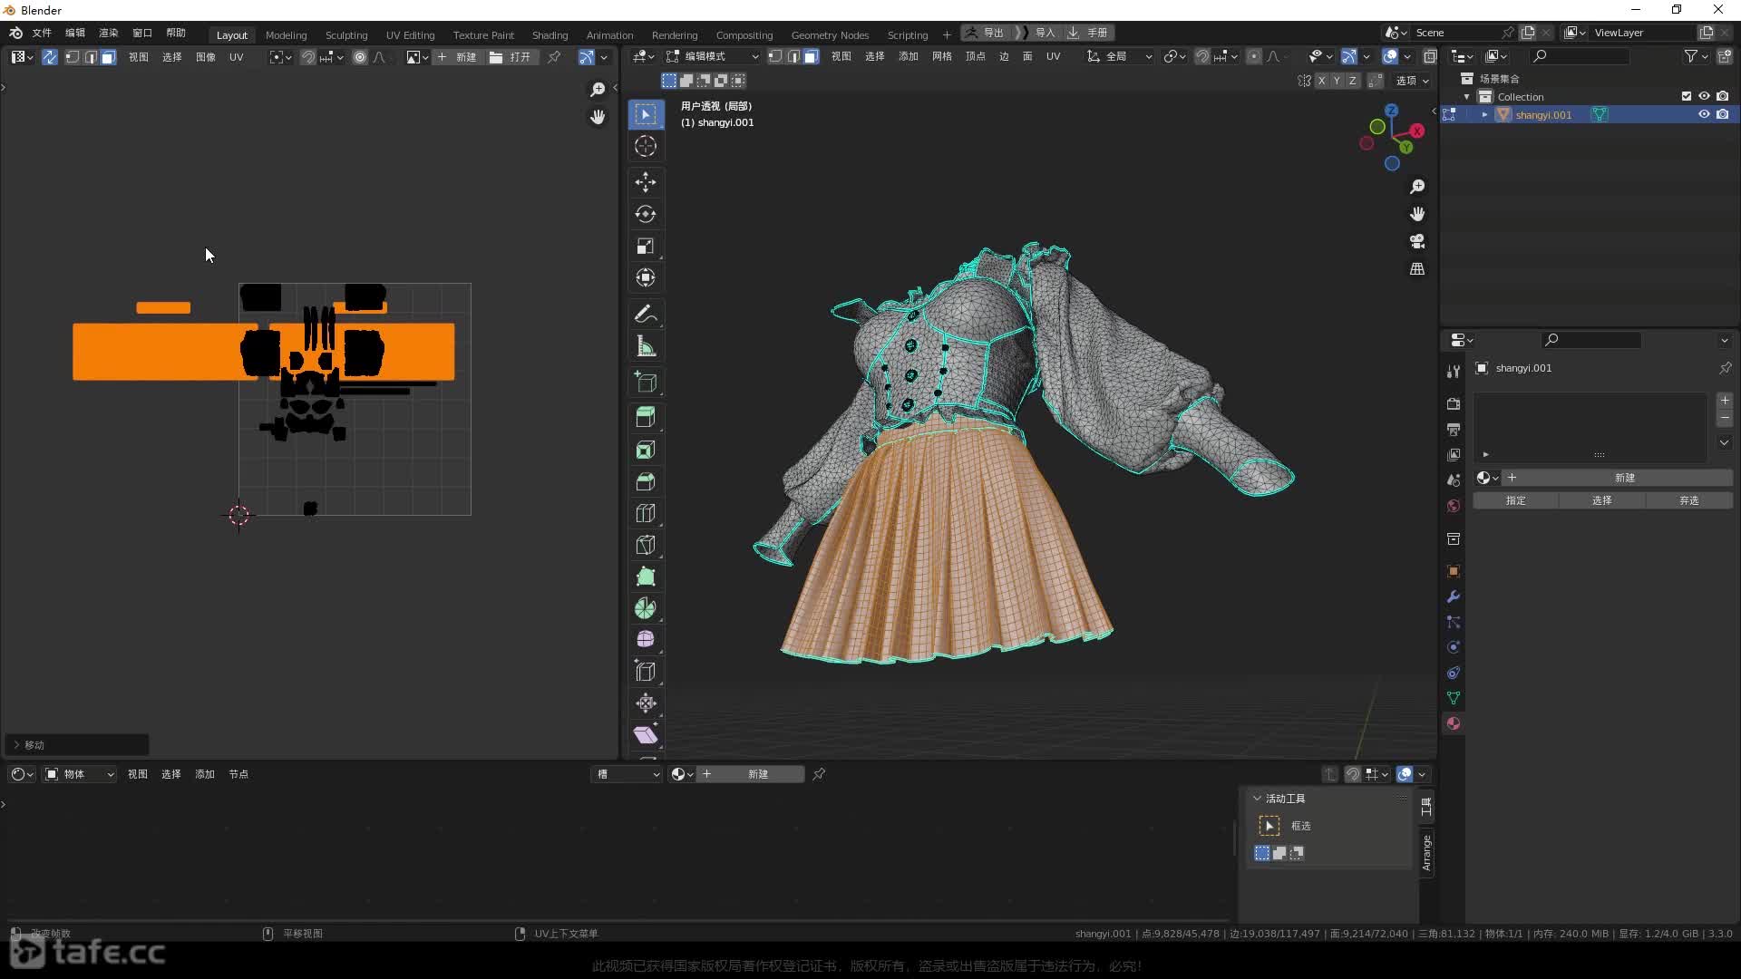Switch to the UV Editing workspace tab

pyautogui.click(x=410, y=34)
